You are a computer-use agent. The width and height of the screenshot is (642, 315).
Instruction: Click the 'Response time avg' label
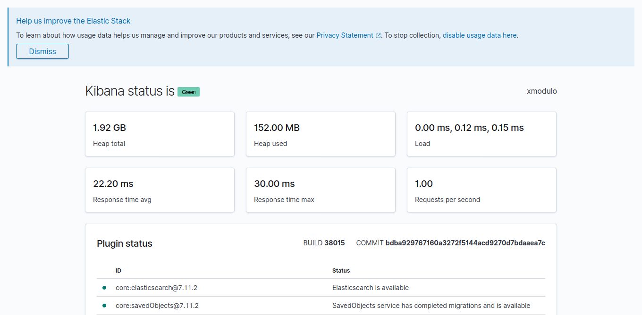click(122, 200)
